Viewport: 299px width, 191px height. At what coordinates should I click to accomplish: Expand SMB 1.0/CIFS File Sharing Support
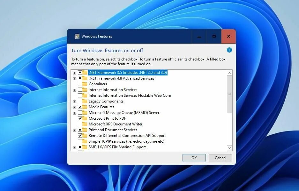[x=74, y=147]
